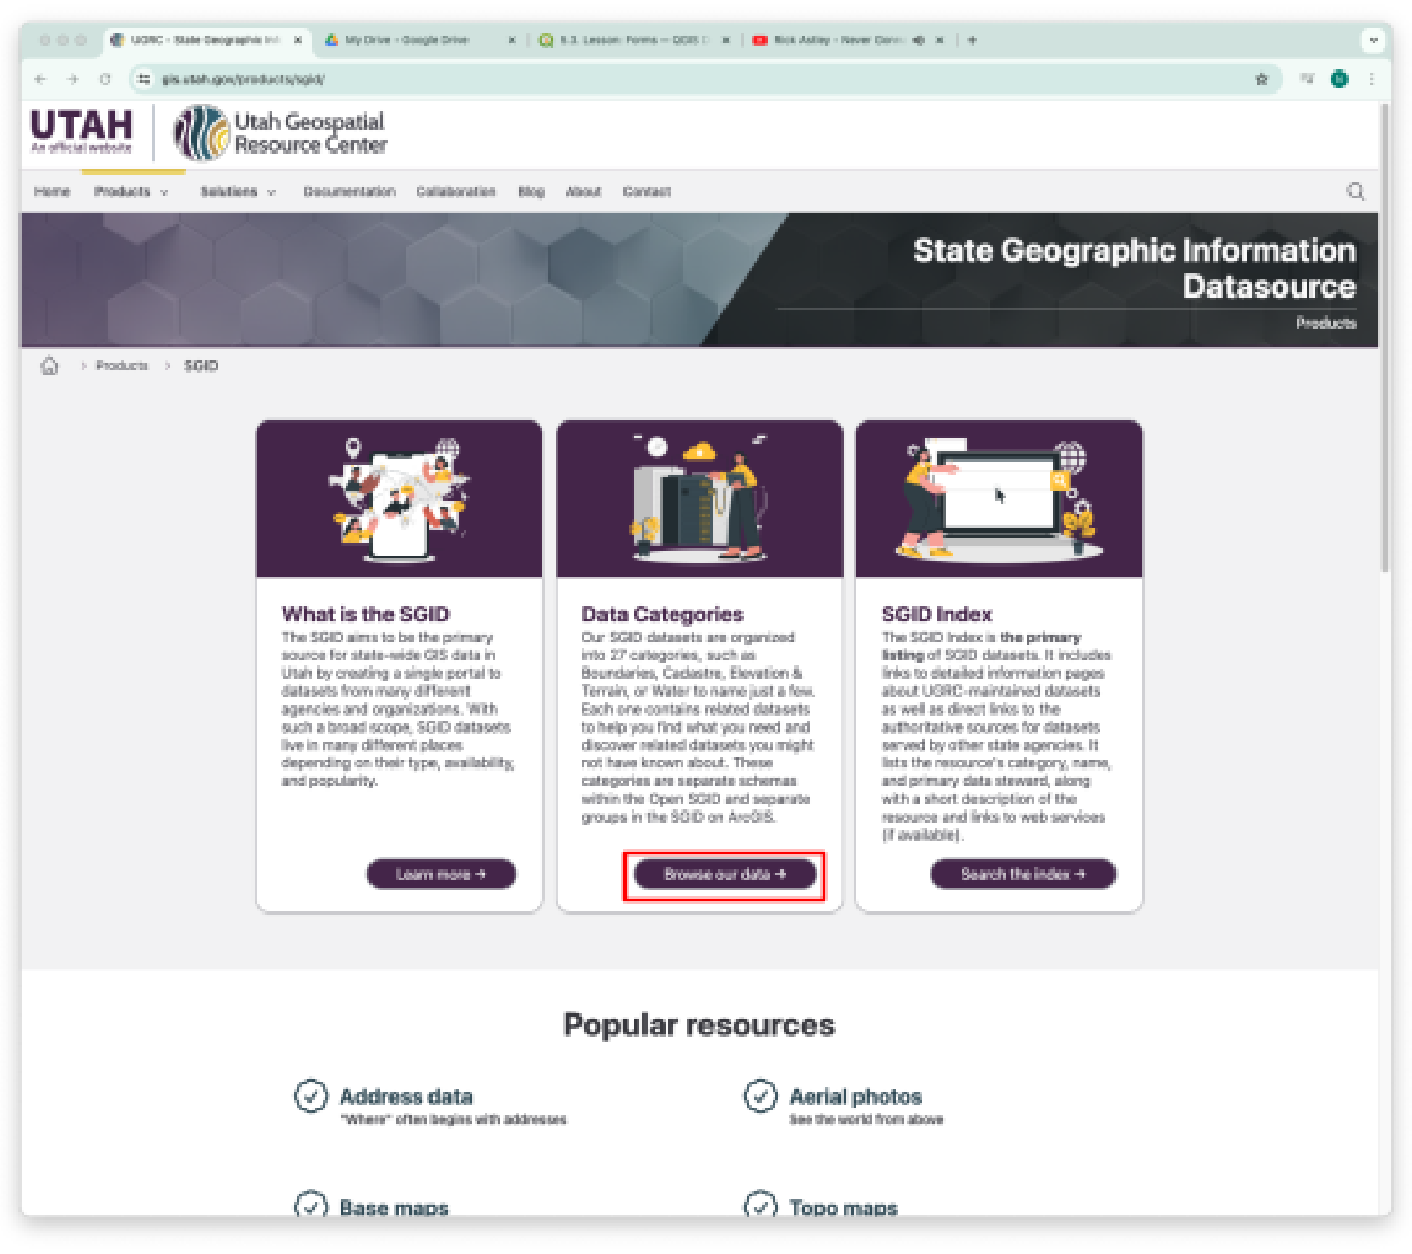
Task: Click the SGID Index card illustration
Action: point(999,498)
